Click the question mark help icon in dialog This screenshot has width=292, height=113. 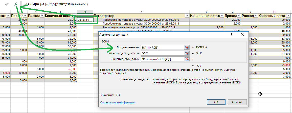(x=231, y=35)
